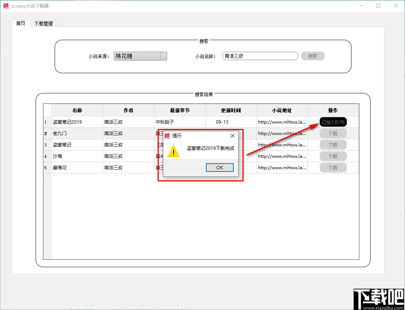Select the 首页 tab

(x=21, y=23)
